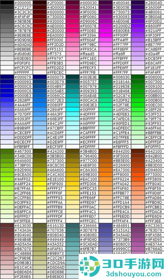Image resolution: width=164 pixels, height=279 pixels.
Task: Choose the swatch next to #F75000
Action: click(138, 175)
